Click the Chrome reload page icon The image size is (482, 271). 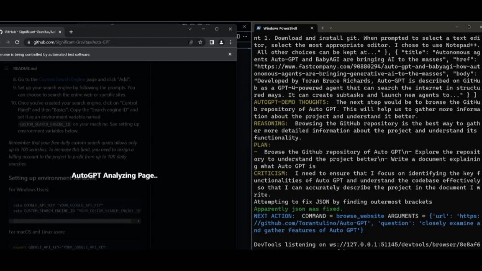tap(17, 42)
